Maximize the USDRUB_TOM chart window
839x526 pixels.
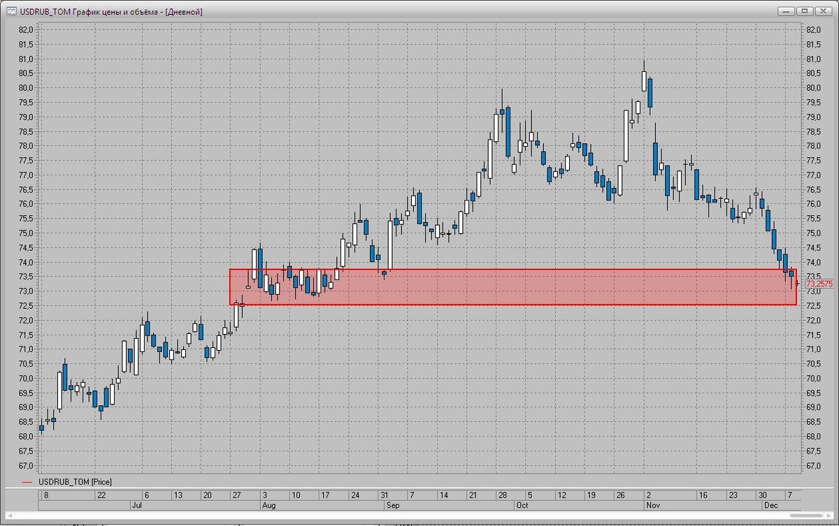pos(805,11)
